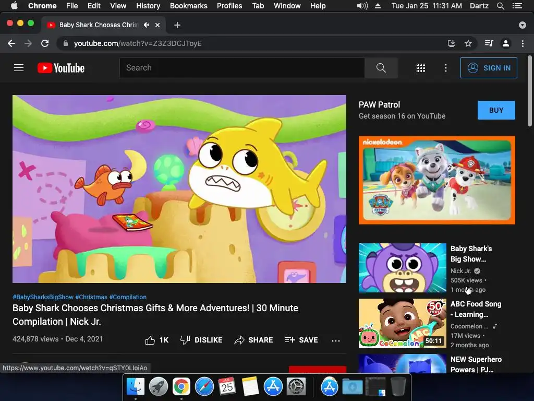Viewport: 534px width, 401px height.
Task: Go to YouTube home via logo
Action: 61,68
